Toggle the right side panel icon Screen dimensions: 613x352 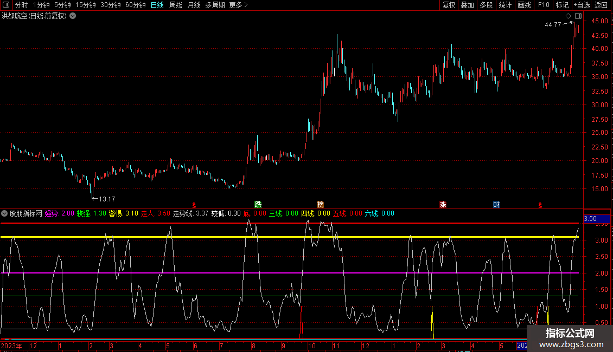point(578,16)
